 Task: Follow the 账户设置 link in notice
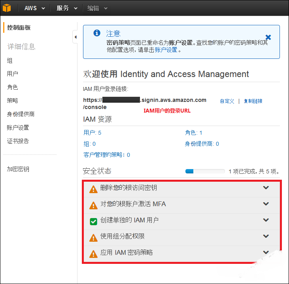(x=166, y=50)
